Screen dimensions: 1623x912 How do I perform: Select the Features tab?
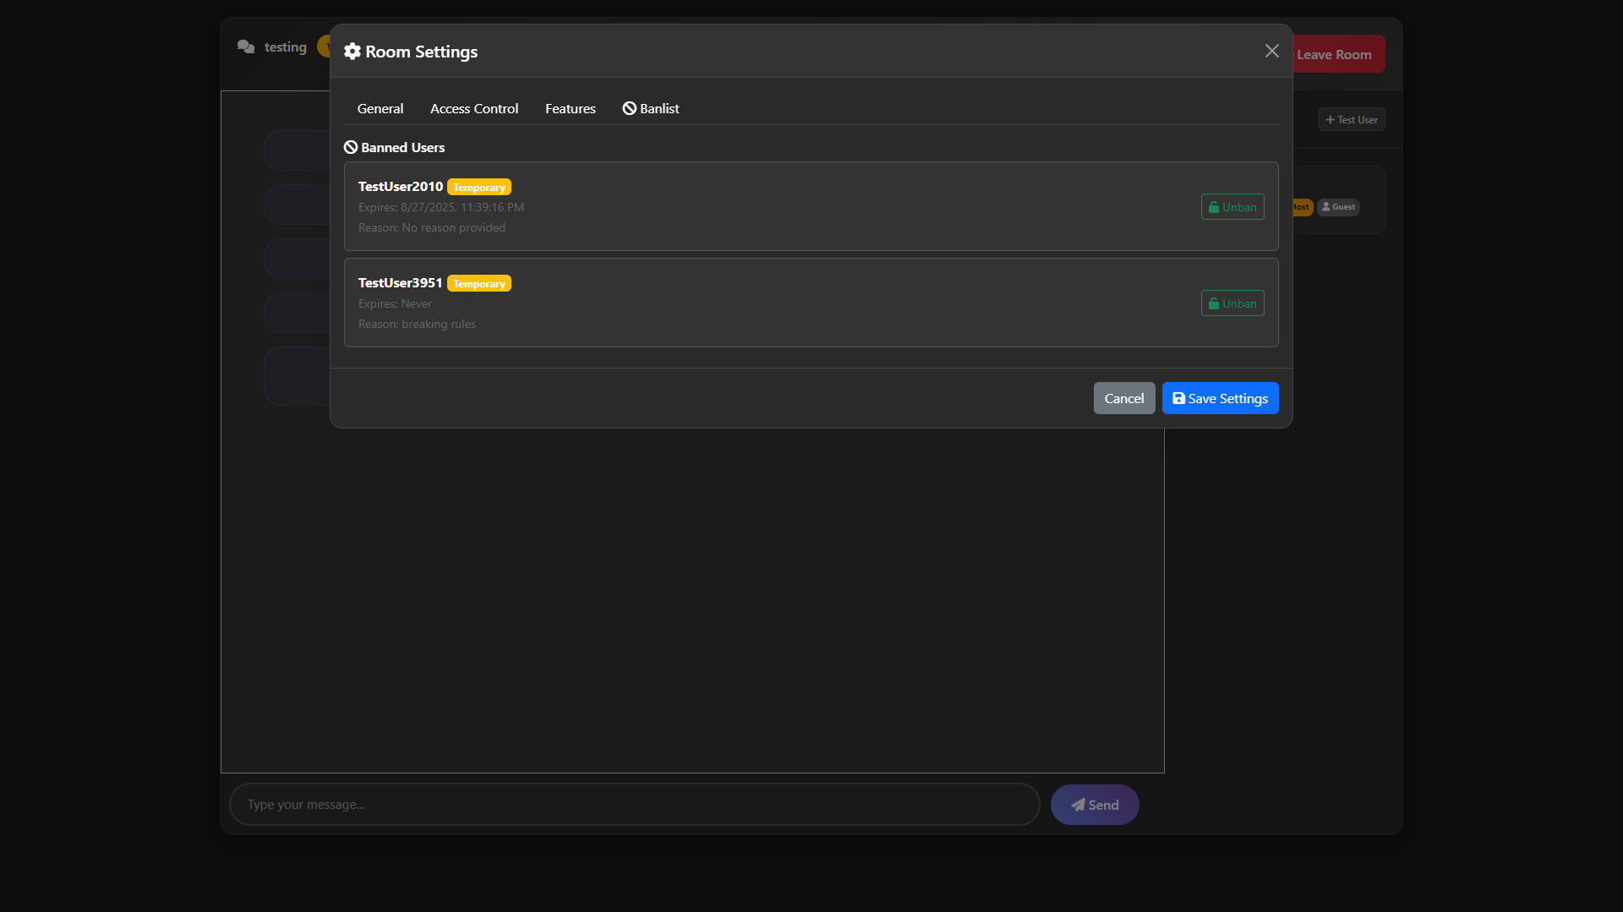tap(570, 109)
